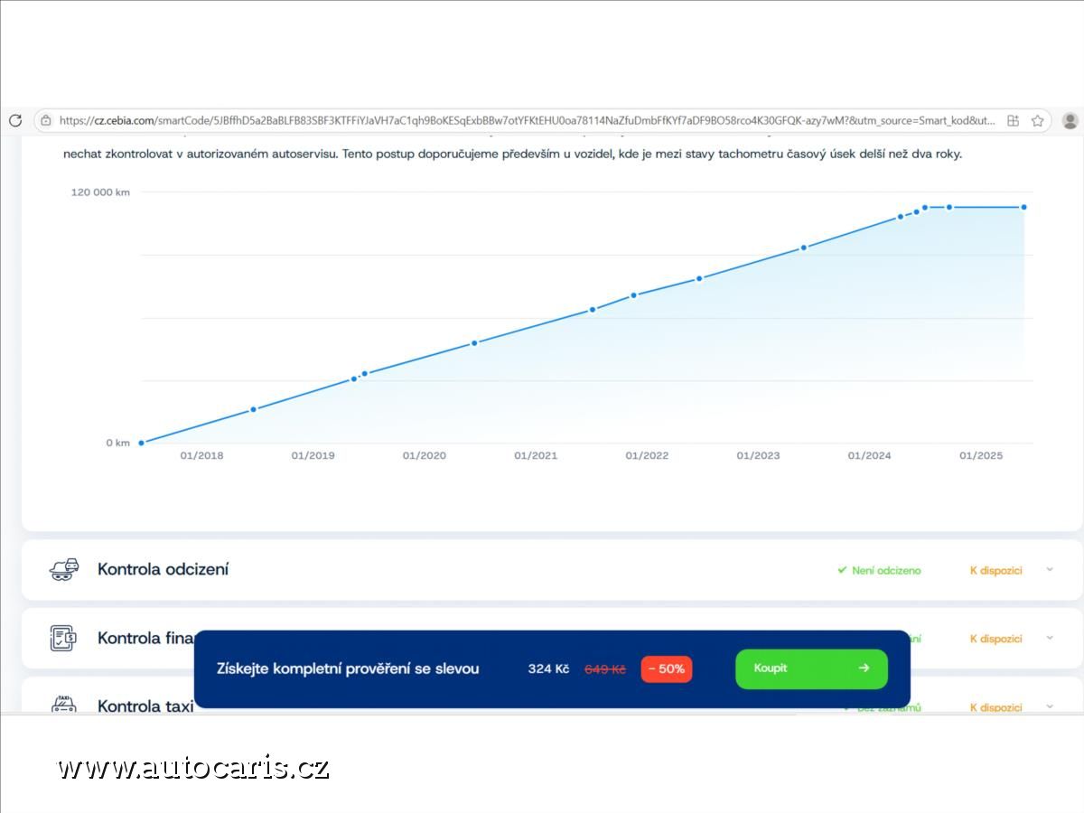The height and width of the screenshot is (813, 1084).
Task: Reload the page with the browser refresh icon
Action: click(x=15, y=120)
